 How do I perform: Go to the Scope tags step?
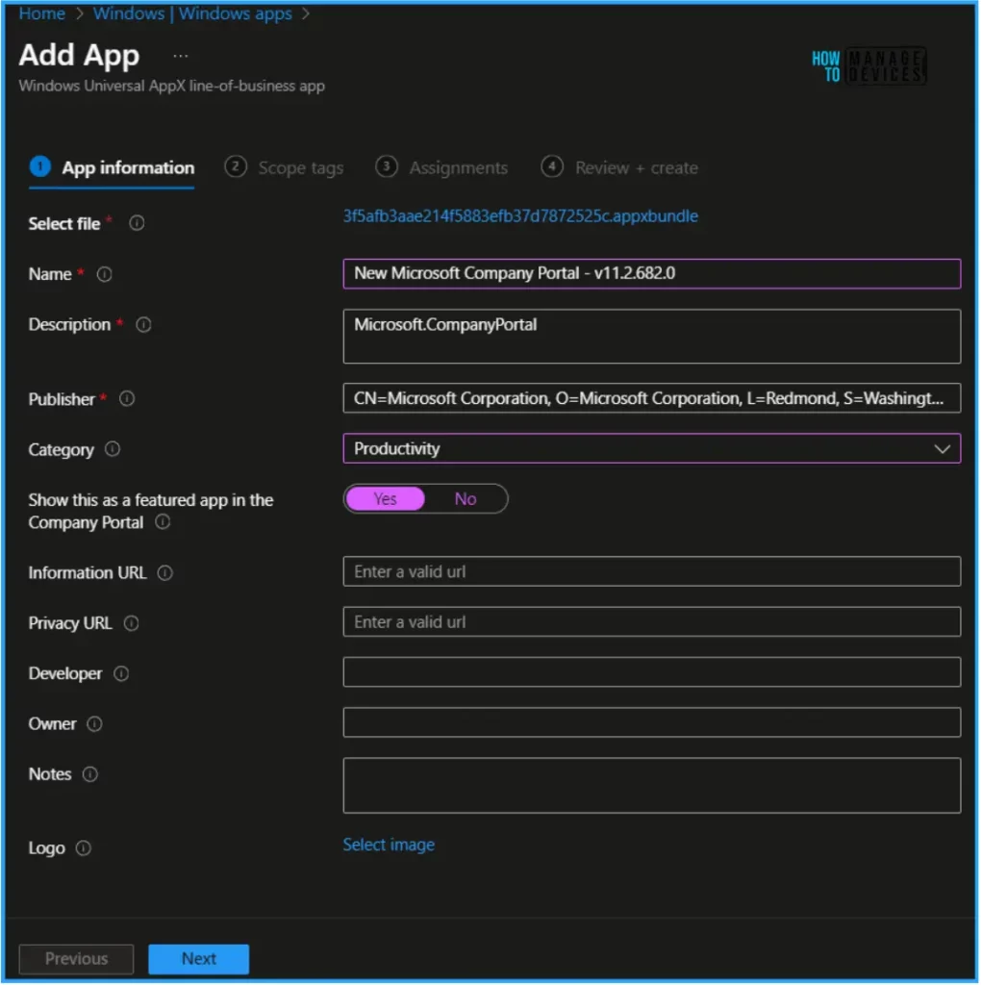[x=285, y=167]
